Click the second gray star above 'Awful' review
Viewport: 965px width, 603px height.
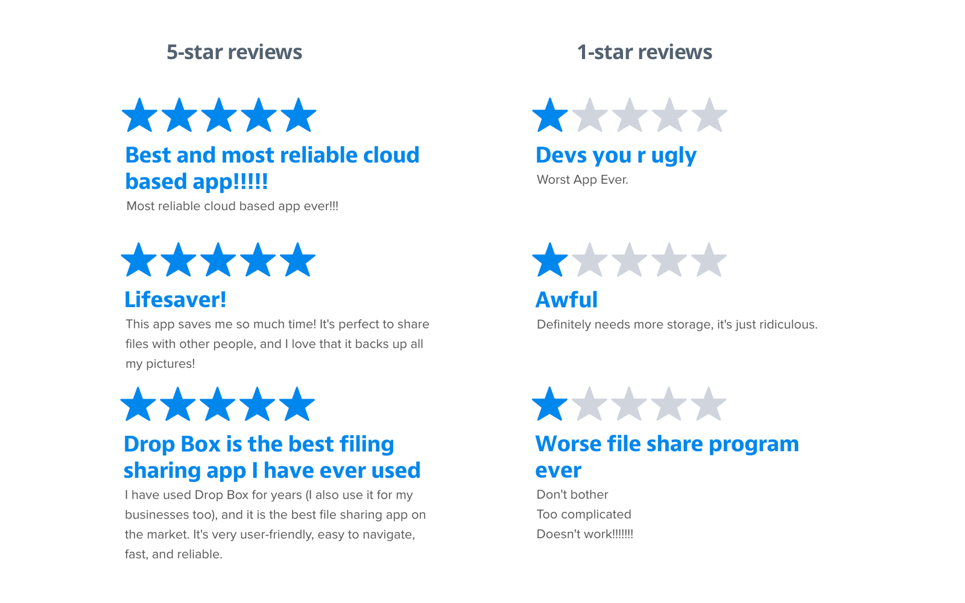pyautogui.click(x=629, y=260)
